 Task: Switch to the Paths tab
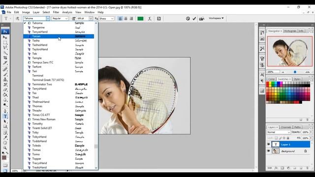[x=297, y=127]
